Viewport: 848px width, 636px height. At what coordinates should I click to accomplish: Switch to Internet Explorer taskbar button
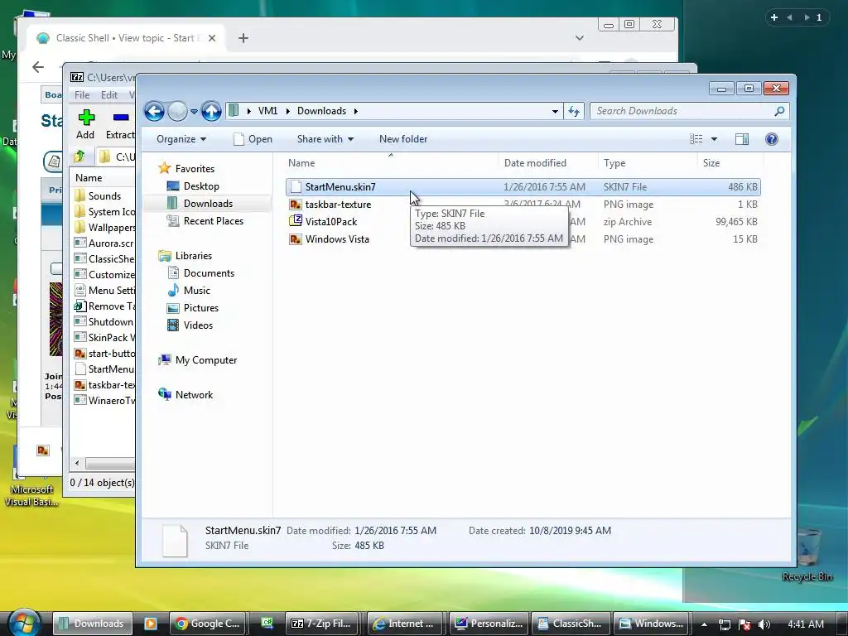[x=404, y=624]
